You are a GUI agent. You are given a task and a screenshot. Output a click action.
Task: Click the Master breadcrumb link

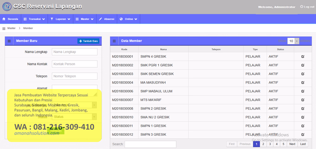[11, 28]
